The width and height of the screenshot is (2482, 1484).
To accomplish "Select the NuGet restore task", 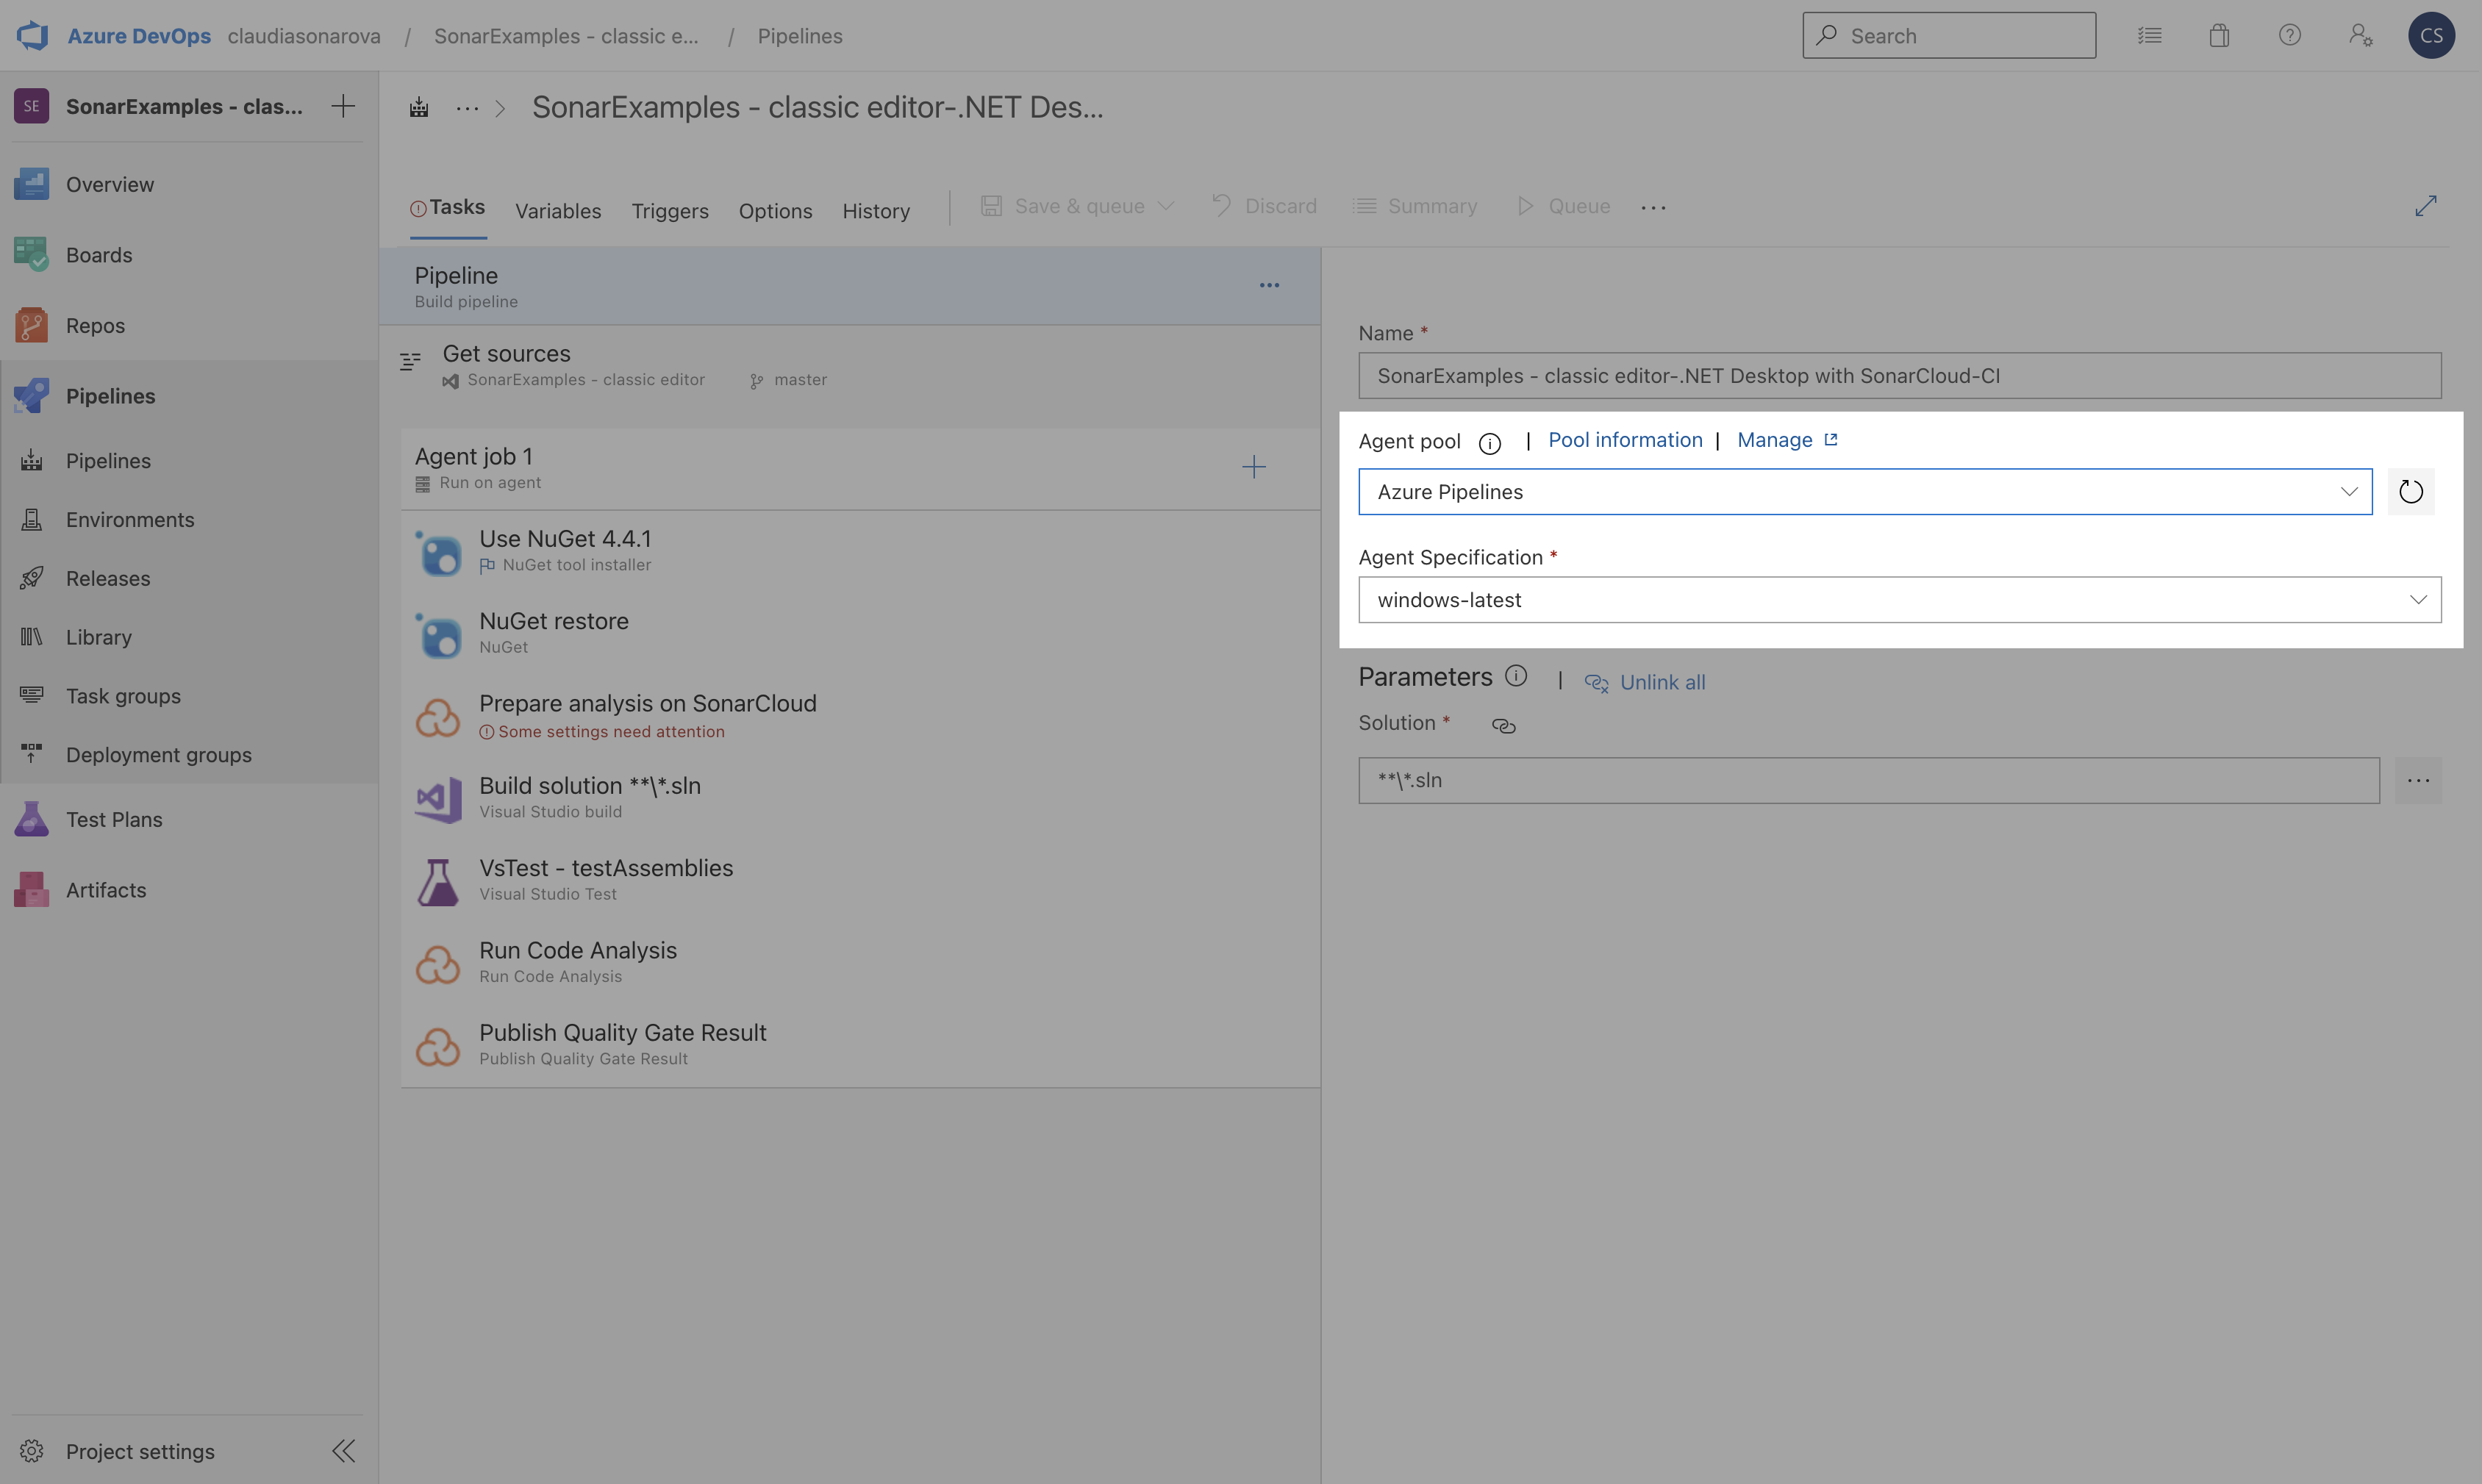I will 860,634.
